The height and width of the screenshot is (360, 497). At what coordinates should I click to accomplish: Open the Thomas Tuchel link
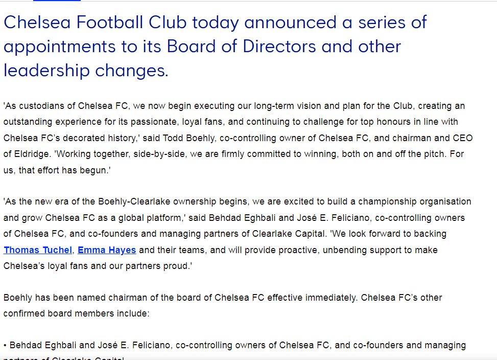(38, 250)
